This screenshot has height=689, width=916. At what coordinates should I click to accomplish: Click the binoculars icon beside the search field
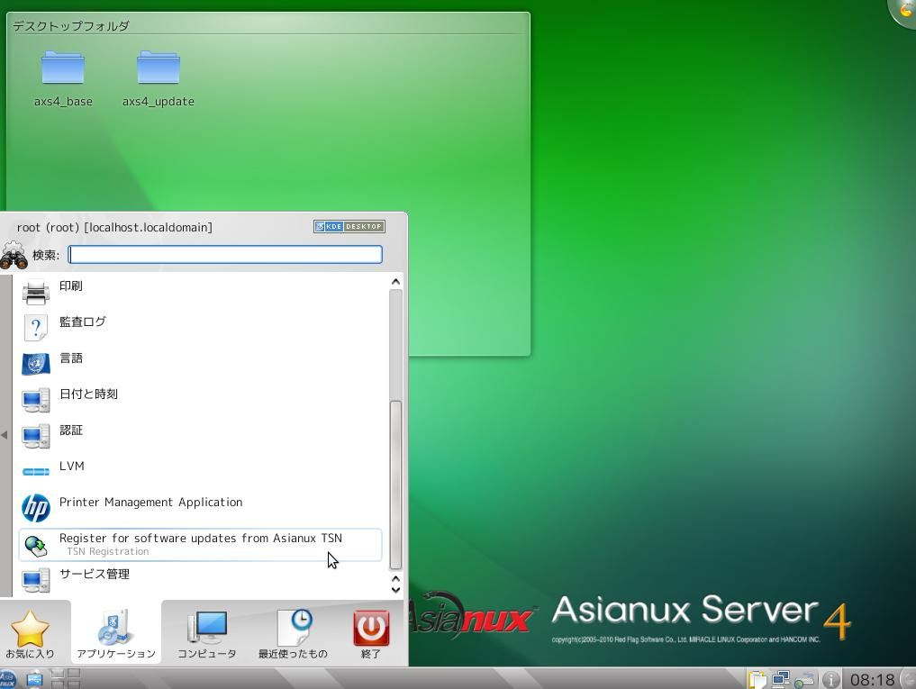click(14, 255)
